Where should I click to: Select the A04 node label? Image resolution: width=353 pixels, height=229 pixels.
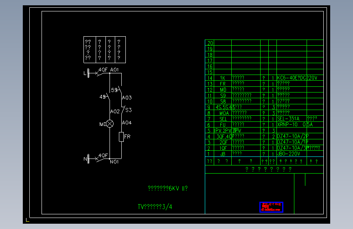click(x=127, y=123)
